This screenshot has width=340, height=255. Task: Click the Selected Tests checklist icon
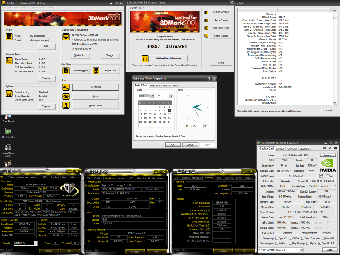pyautogui.click(x=9, y=61)
